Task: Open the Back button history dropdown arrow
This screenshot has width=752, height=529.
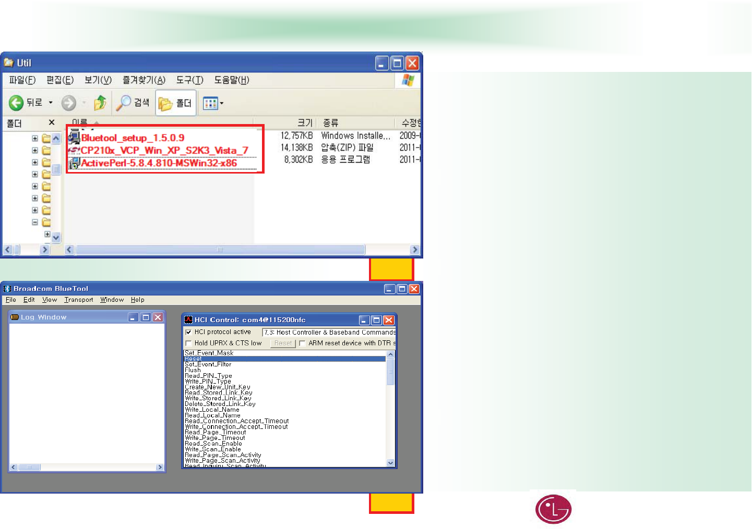Action: click(x=51, y=103)
